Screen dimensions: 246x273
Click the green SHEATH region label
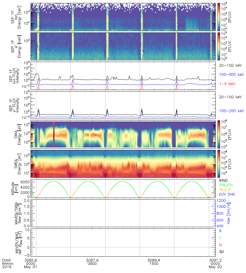226,185
